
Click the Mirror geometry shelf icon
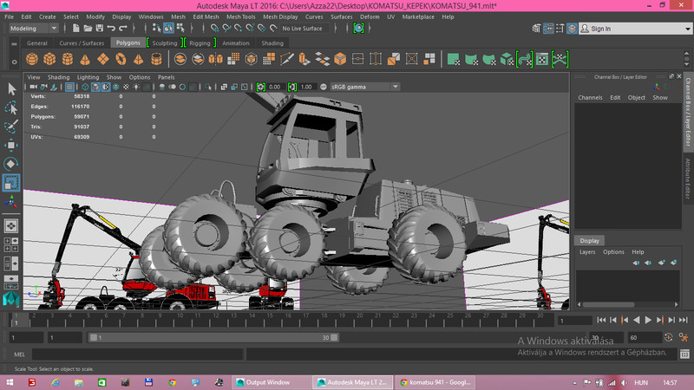pyautogui.click(x=215, y=59)
